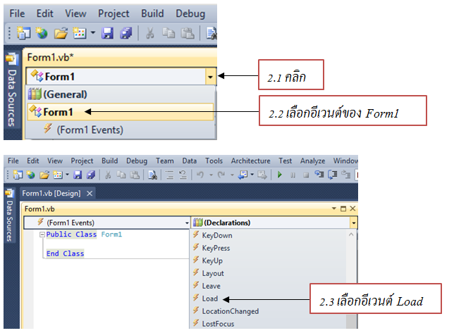
Task: Open Debug menu in upper window
Action: (190, 13)
